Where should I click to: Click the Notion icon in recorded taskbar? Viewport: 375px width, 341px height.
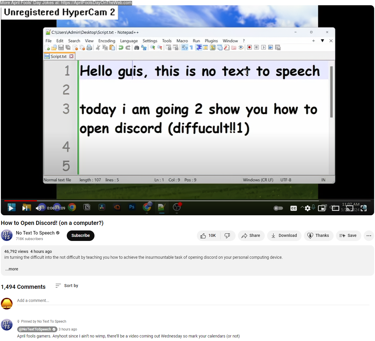[x=87, y=207]
